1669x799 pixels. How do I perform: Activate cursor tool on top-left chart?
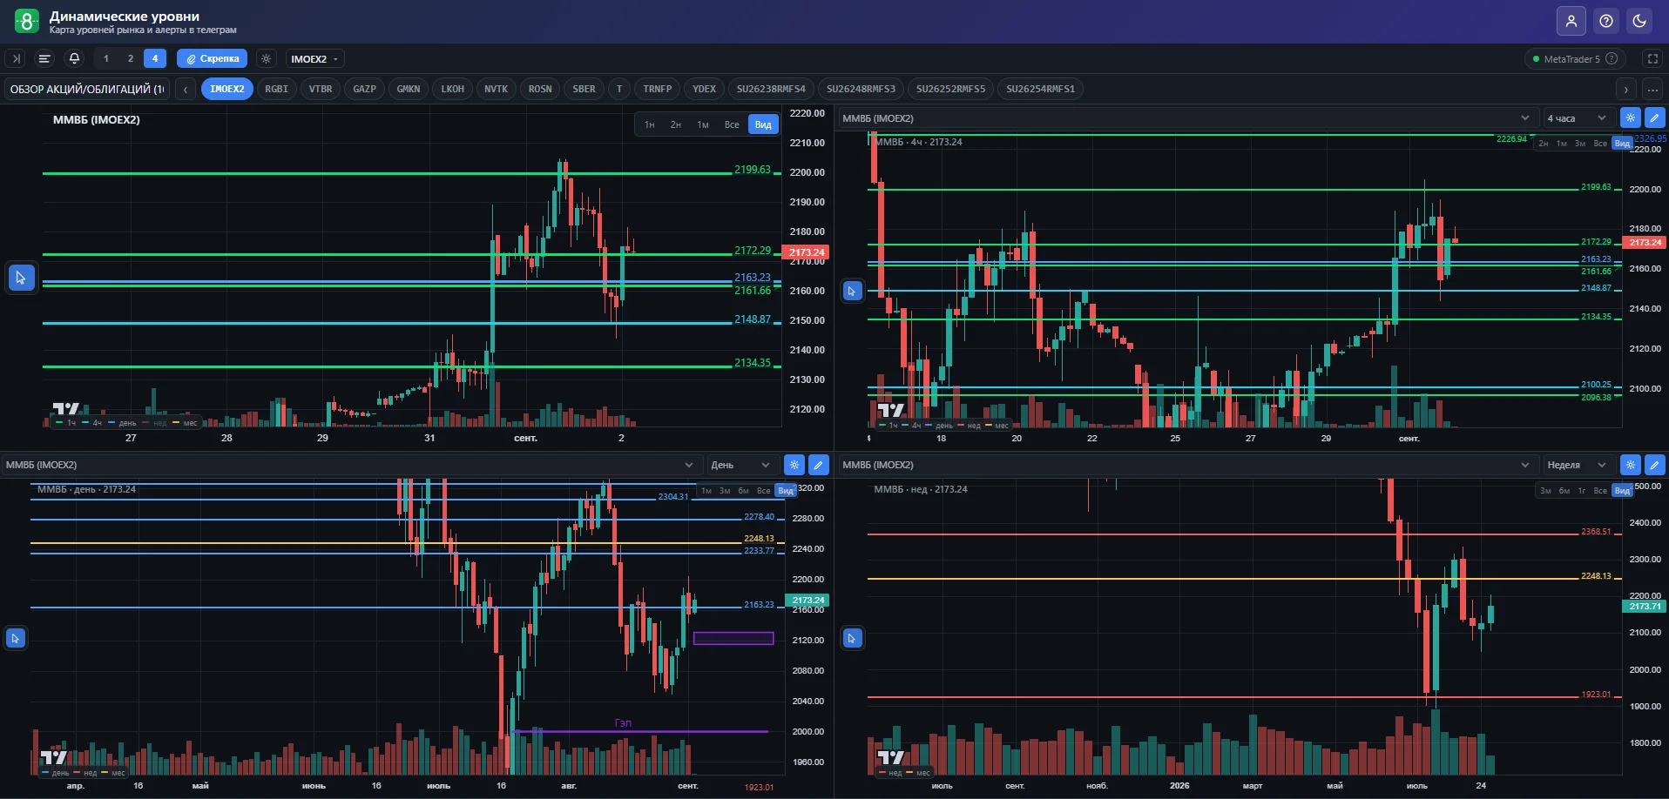[x=21, y=278]
